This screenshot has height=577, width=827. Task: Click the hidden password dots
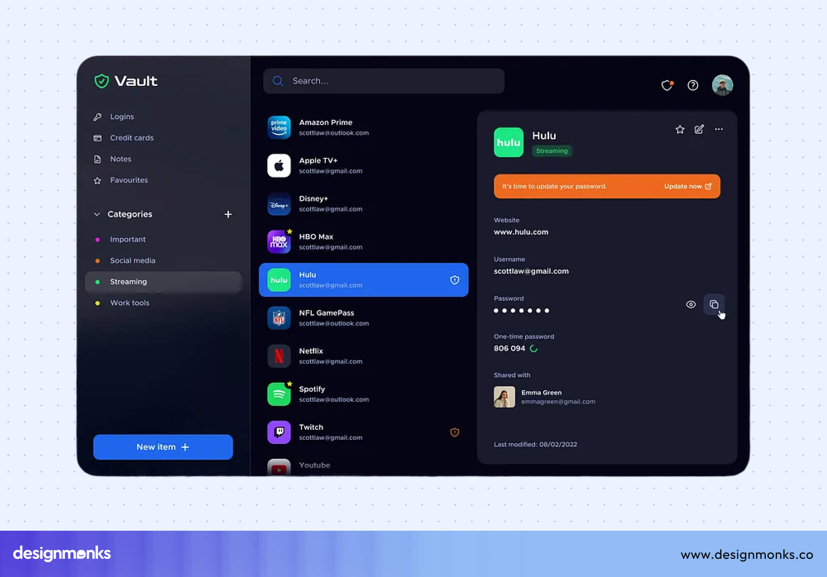(521, 311)
